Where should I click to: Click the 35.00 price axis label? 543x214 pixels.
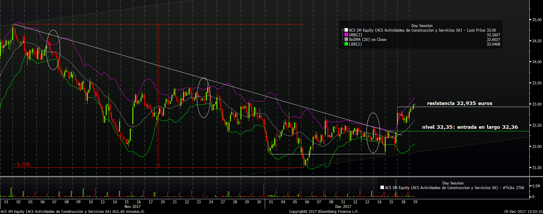tap(536, 20)
